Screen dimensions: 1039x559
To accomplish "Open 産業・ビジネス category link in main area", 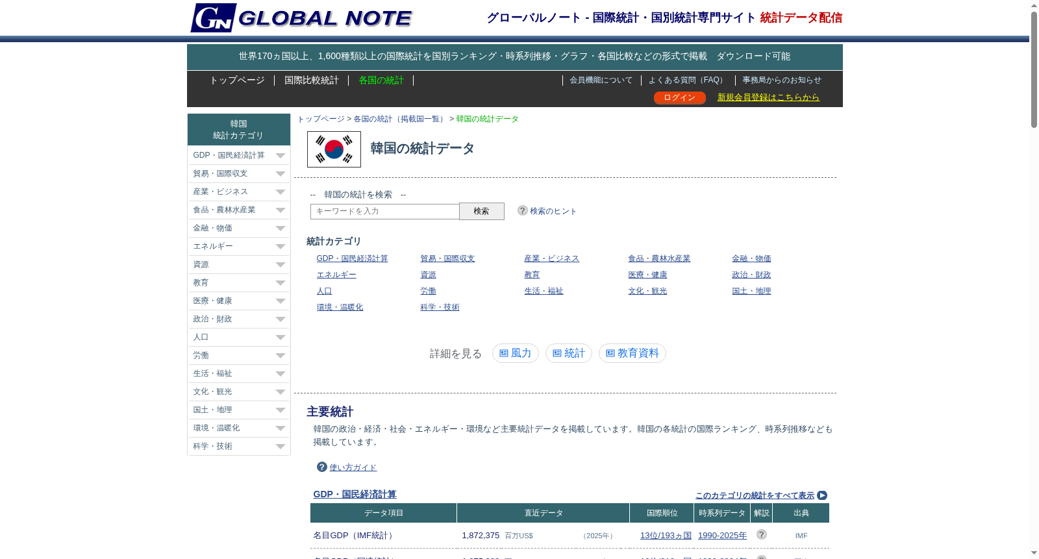I will 551,258.
